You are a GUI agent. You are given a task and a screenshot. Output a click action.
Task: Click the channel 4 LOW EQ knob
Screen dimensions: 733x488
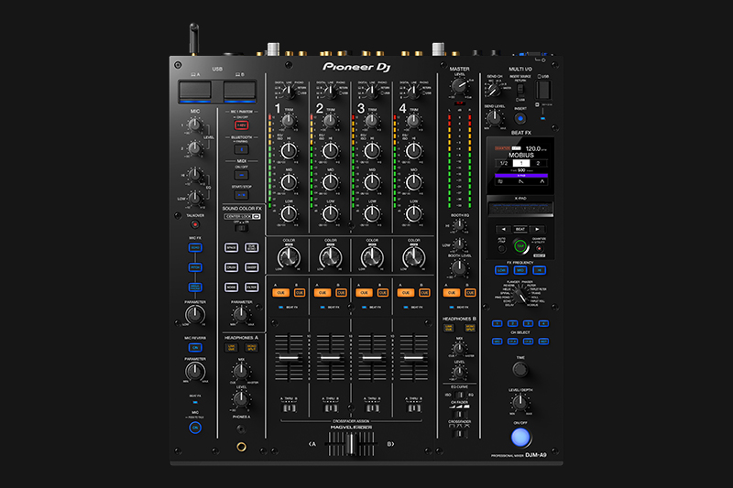[x=414, y=213]
